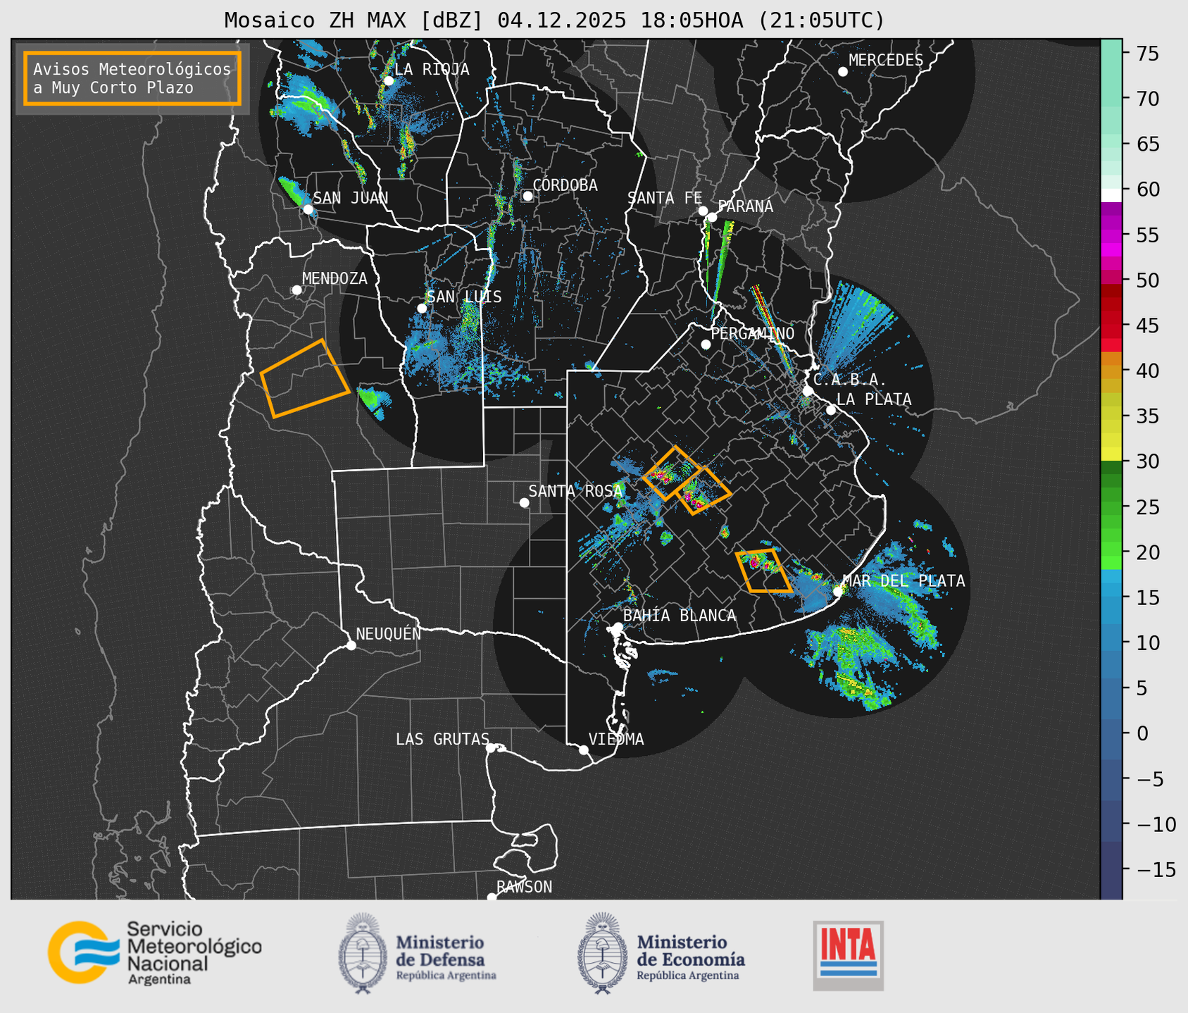Click the 40 value on the dBZ scale
Viewport: 1188px width, 1013px height.
coord(1147,371)
